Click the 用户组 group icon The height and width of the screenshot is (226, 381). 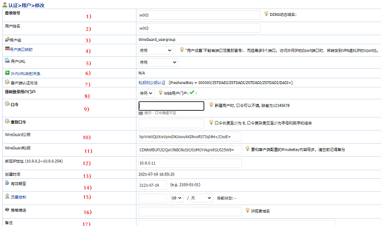(7, 39)
